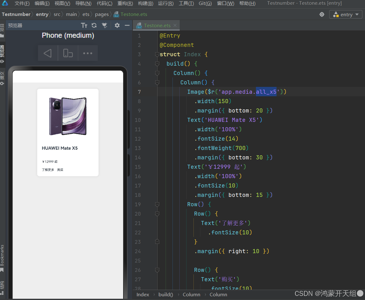Open the 运行(R) menu
The width and height of the screenshot is (365, 300).
tap(166, 3)
